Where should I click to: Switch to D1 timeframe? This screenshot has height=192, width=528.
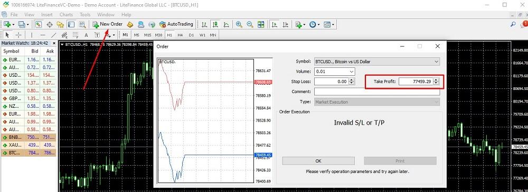click(191, 35)
